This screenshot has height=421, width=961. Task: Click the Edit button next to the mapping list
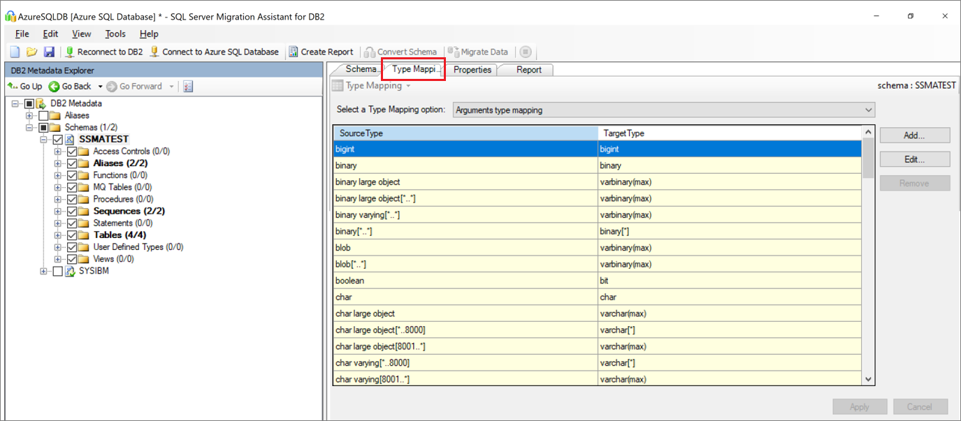(914, 158)
